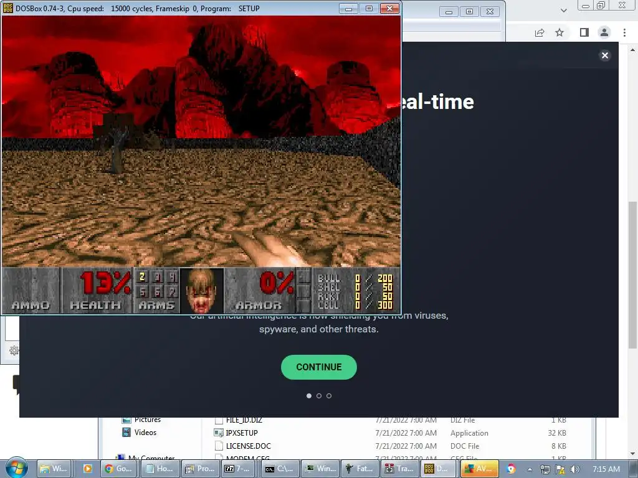Close the AVG real-time overlay

pyautogui.click(x=605, y=55)
